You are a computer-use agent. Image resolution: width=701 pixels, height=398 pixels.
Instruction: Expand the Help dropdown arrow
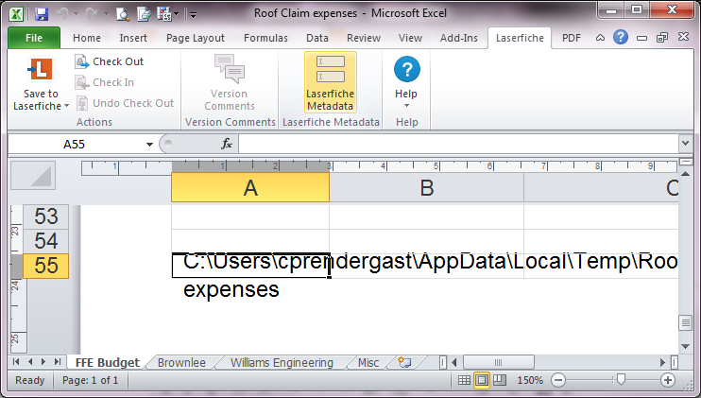coord(406,106)
